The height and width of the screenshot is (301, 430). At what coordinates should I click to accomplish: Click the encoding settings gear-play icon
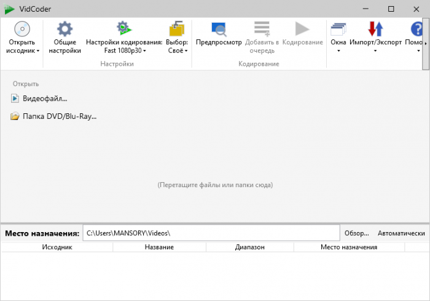[x=124, y=28]
